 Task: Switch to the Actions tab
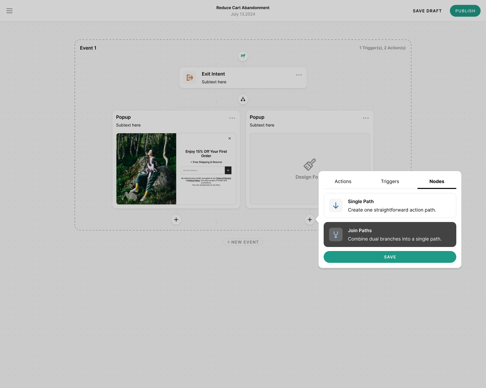343,182
